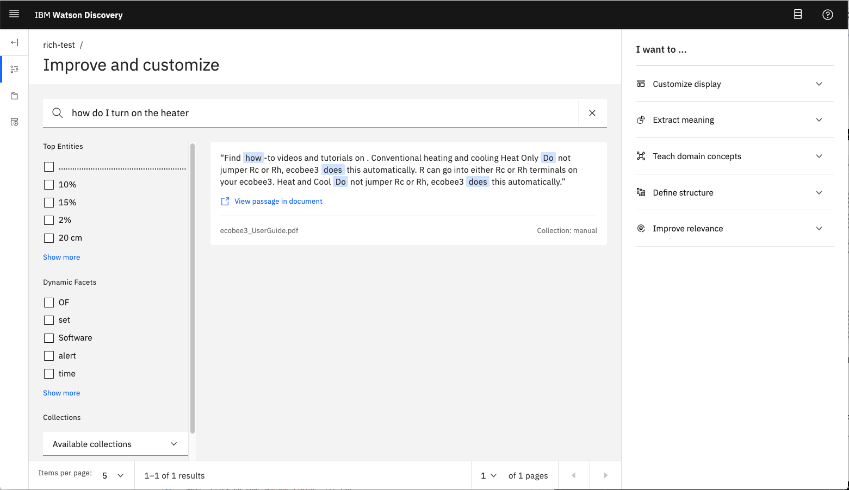Click the Collections heading

[x=62, y=417]
